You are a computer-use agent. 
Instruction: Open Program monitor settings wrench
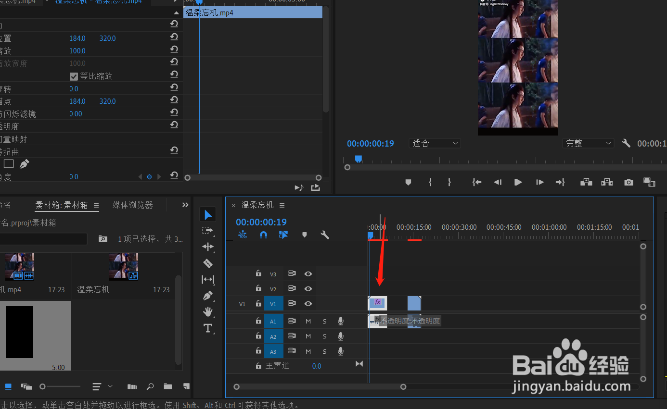click(626, 143)
